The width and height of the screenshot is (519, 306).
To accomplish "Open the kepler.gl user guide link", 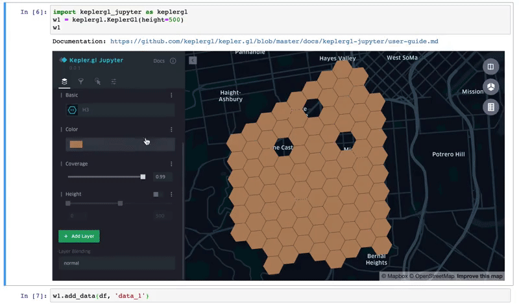I will pyautogui.click(x=274, y=41).
